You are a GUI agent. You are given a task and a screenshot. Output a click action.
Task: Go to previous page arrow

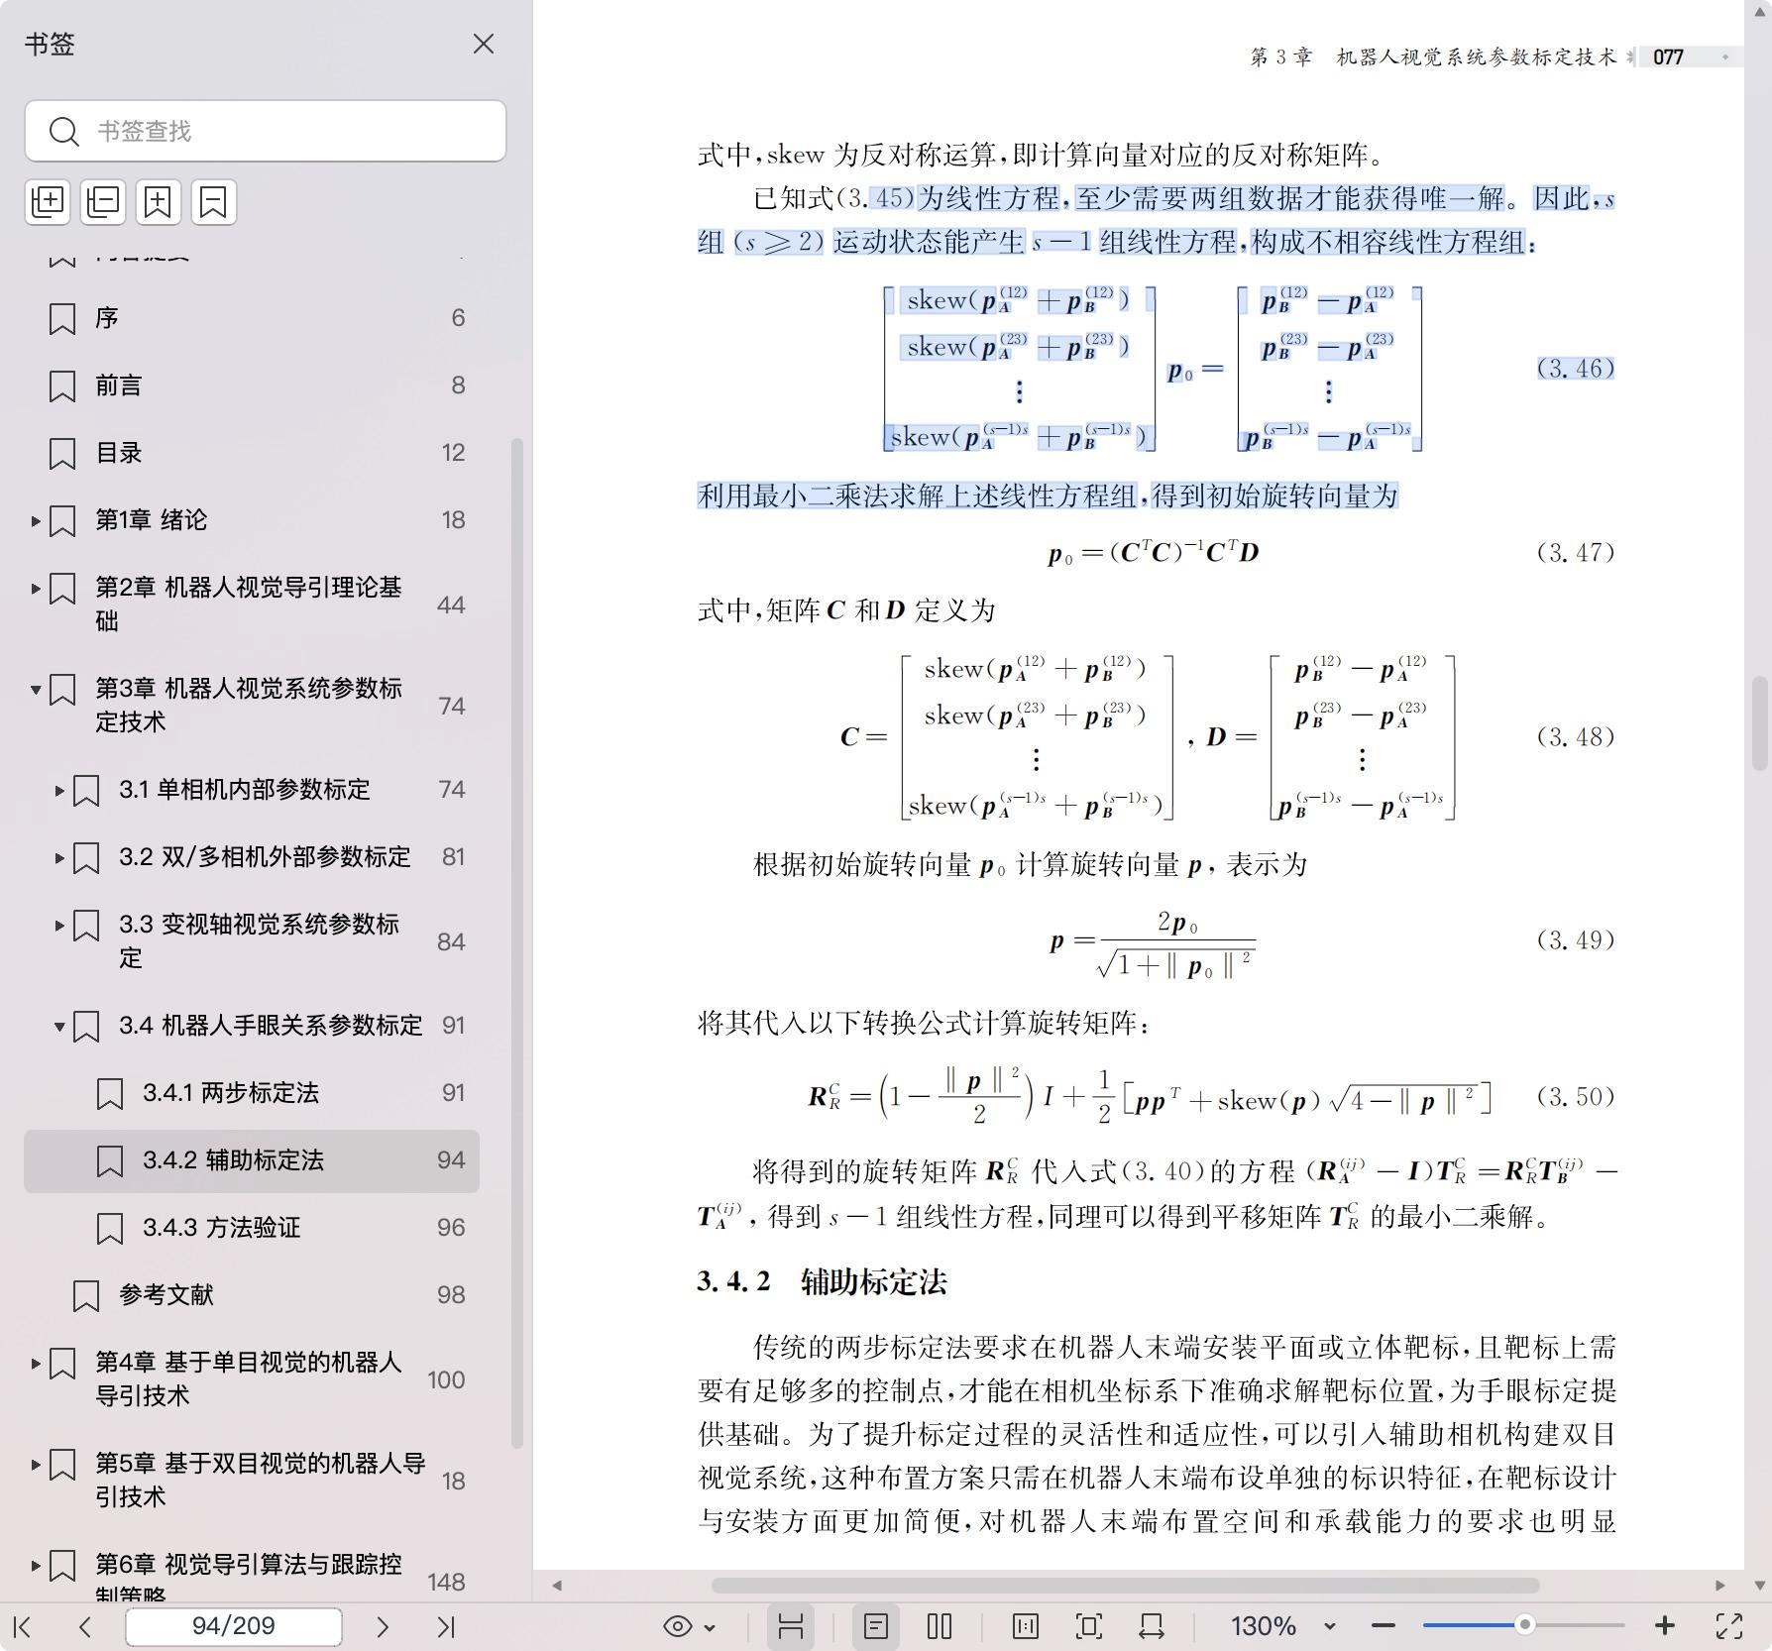click(85, 1626)
